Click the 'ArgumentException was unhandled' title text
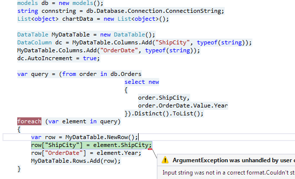 click(234, 160)
